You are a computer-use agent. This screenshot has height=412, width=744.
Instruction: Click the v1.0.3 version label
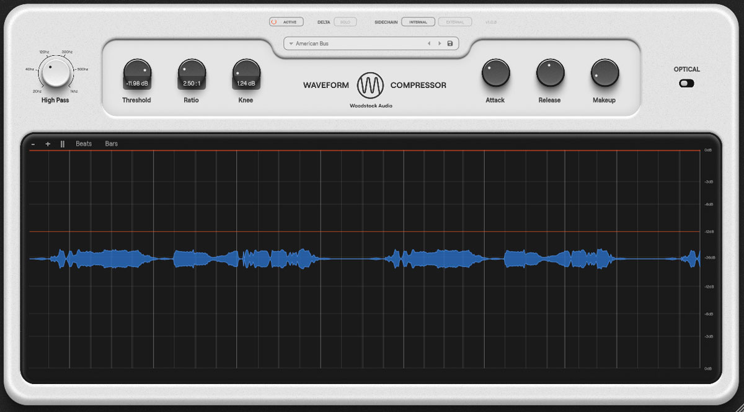tap(490, 21)
